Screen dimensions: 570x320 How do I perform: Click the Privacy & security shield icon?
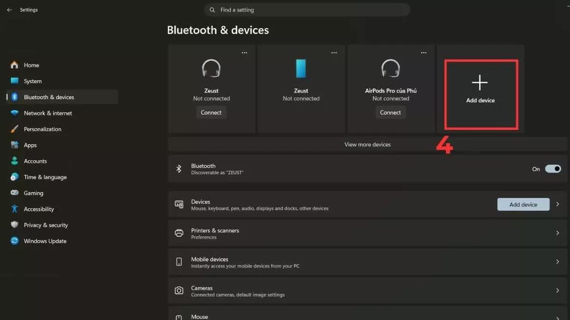[x=15, y=225]
